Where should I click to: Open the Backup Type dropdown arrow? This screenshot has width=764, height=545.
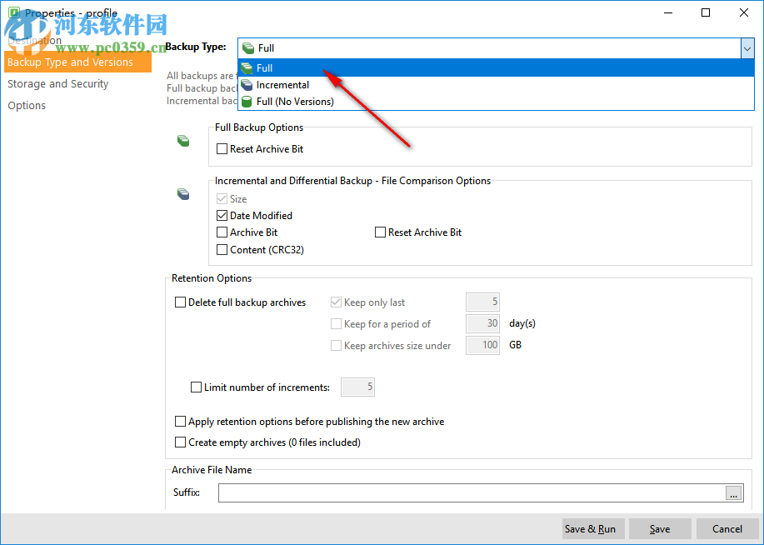747,47
